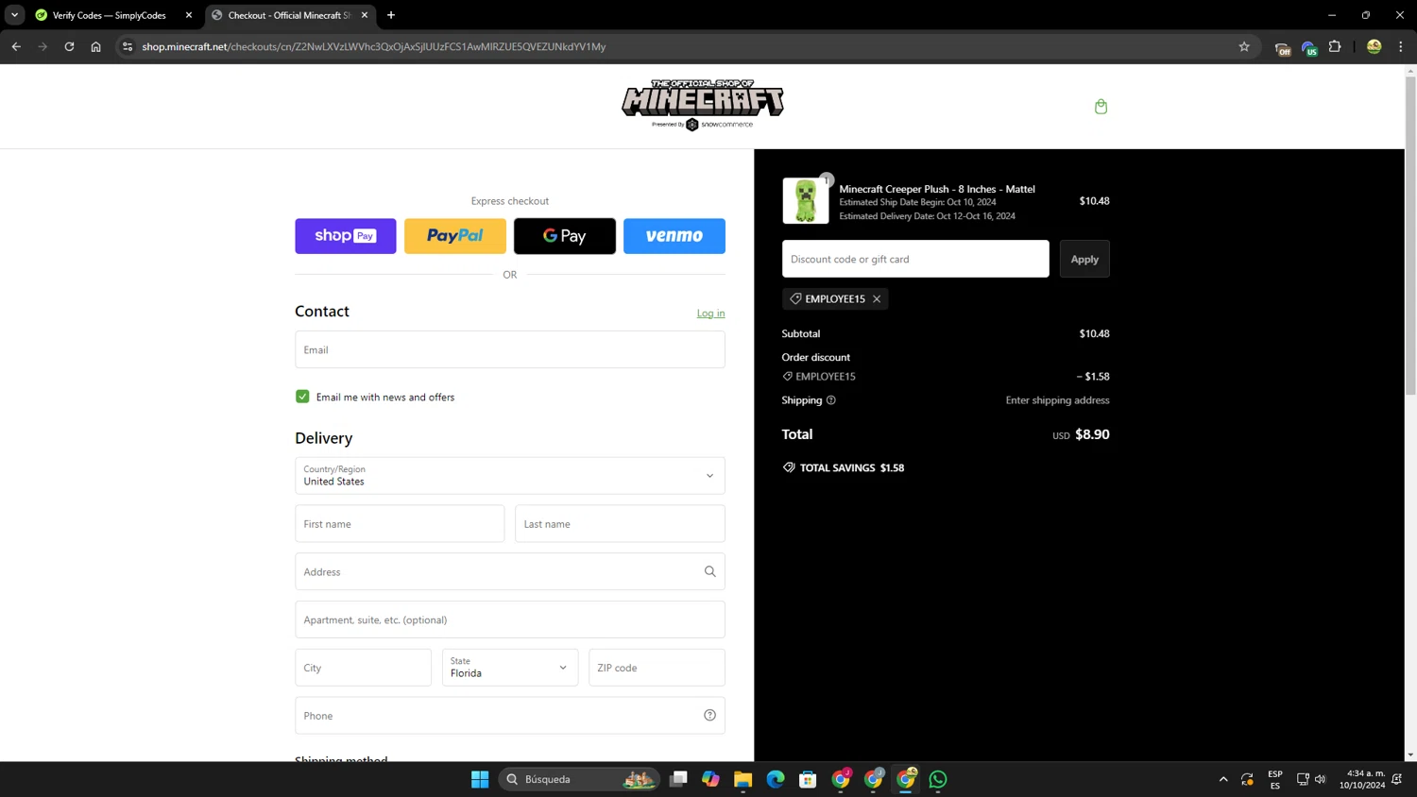Select the Checkout Official Minecraft Shop tab
The width and height of the screenshot is (1417, 797).
click(x=290, y=15)
